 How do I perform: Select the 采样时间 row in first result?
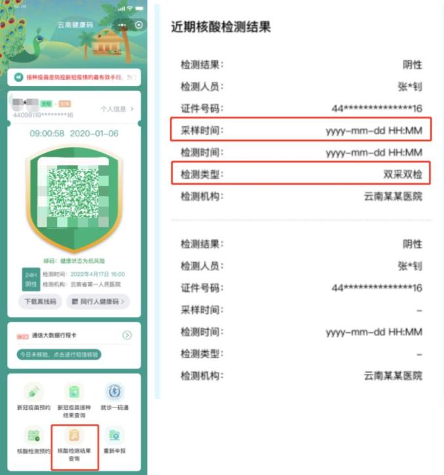click(301, 129)
